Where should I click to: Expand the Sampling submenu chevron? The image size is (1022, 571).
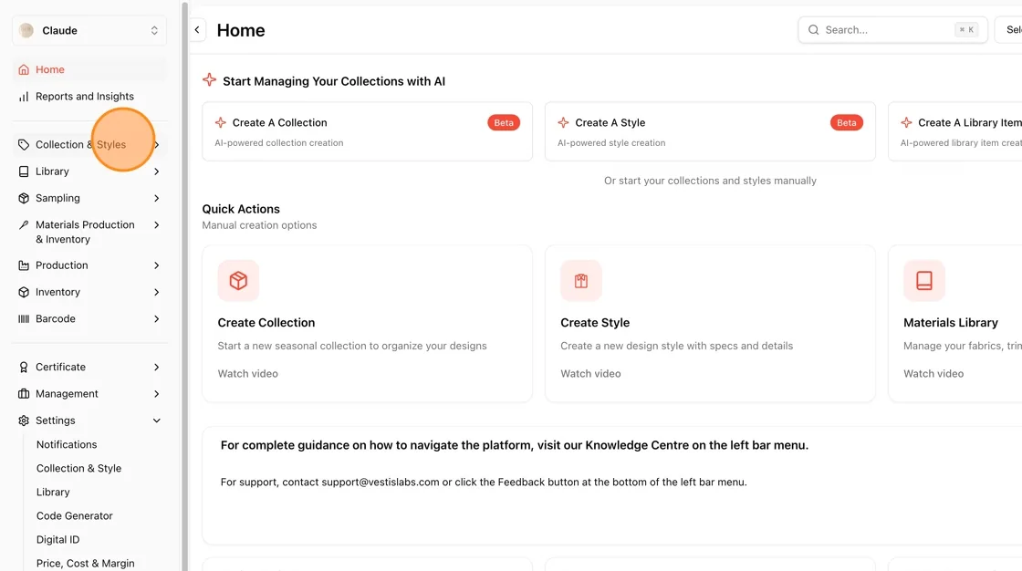pos(156,198)
